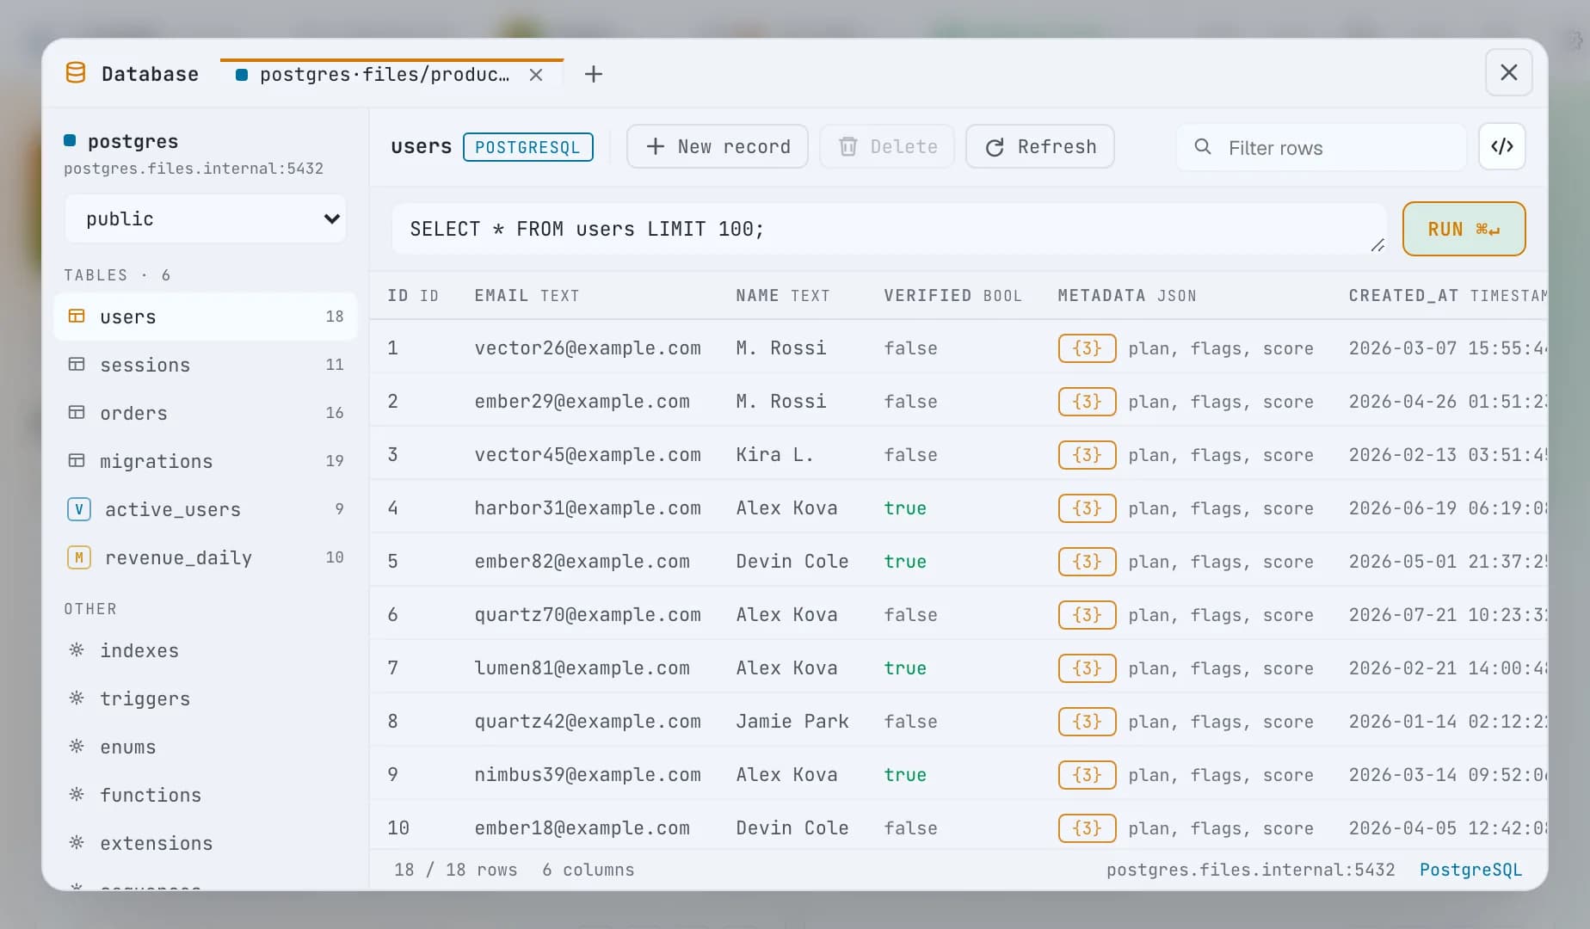Close the Database dialog

coord(1509,72)
